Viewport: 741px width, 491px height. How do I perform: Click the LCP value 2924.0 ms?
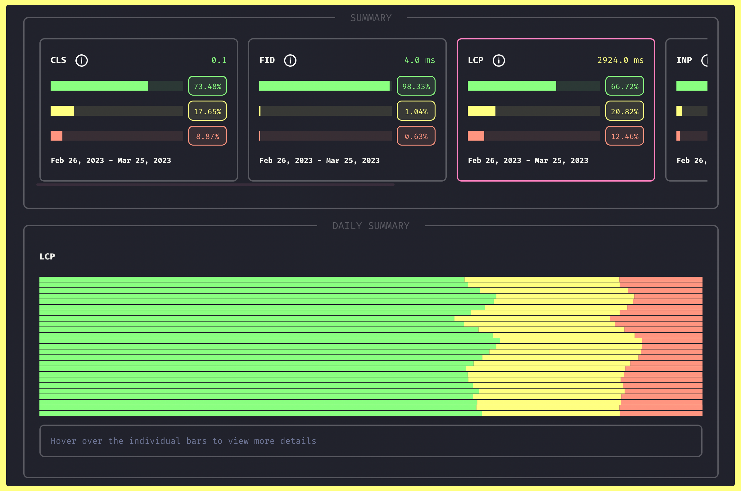click(x=620, y=60)
